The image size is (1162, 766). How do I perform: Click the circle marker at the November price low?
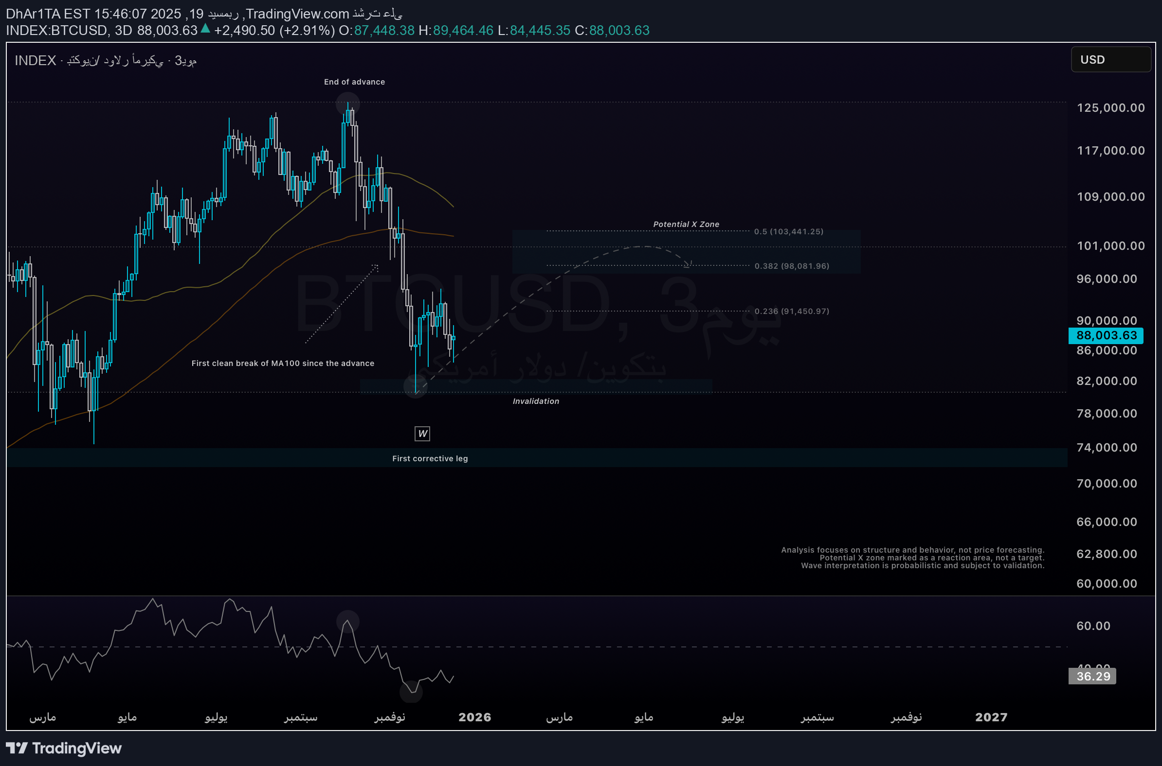(x=415, y=386)
